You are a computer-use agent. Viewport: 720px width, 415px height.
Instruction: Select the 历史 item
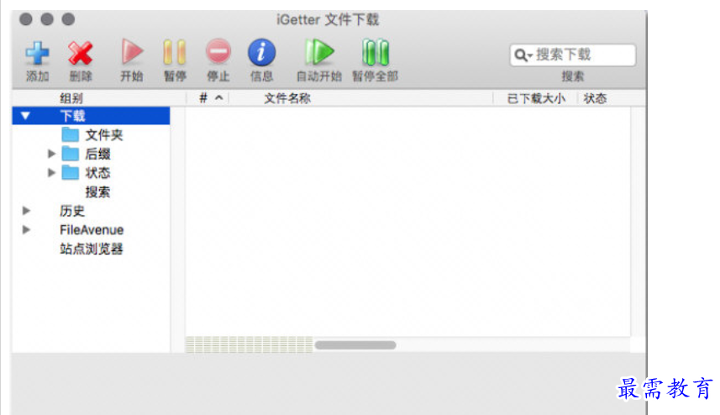tap(72, 211)
